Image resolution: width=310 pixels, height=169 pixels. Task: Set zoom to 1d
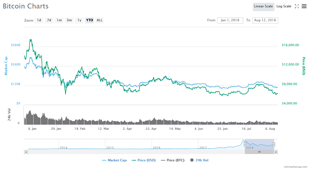[39, 20]
